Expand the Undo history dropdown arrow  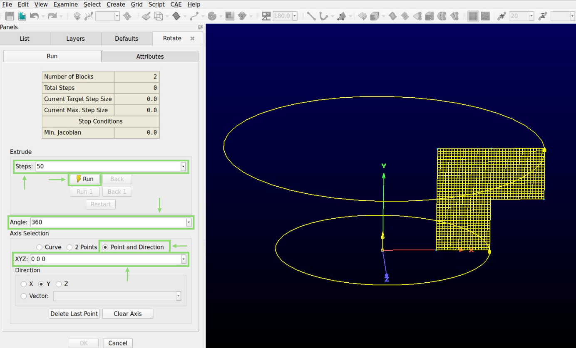click(x=43, y=16)
